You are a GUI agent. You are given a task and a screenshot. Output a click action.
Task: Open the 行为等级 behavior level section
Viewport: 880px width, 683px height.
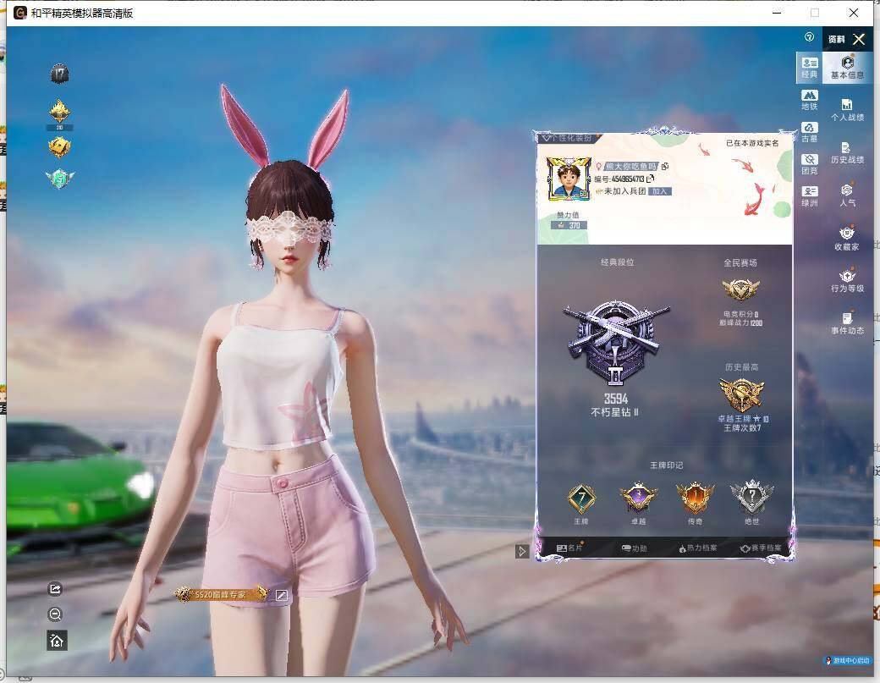click(847, 281)
